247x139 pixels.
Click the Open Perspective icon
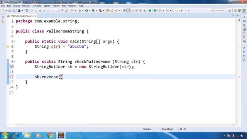coord(230,10)
